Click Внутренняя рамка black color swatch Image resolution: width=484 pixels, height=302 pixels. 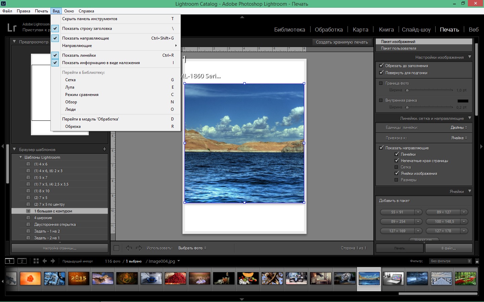tap(463, 101)
